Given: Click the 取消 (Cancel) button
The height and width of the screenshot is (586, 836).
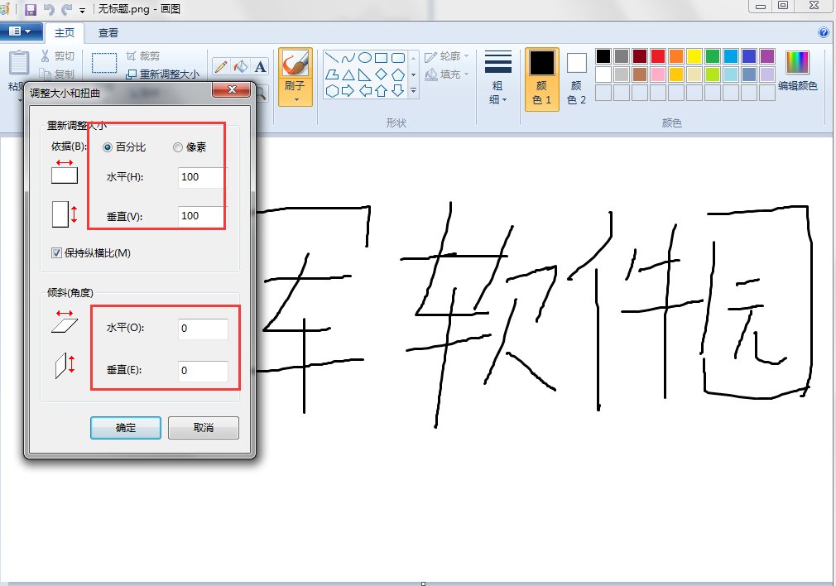Looking at the screenshot, I should point(203,428).
